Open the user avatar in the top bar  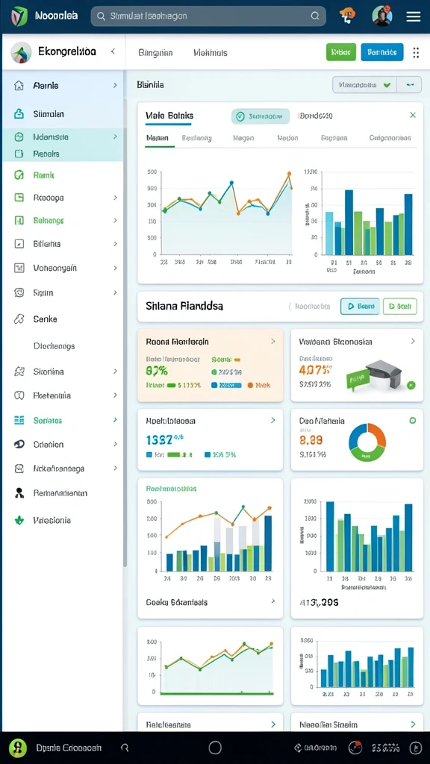[x=381, y=16]
